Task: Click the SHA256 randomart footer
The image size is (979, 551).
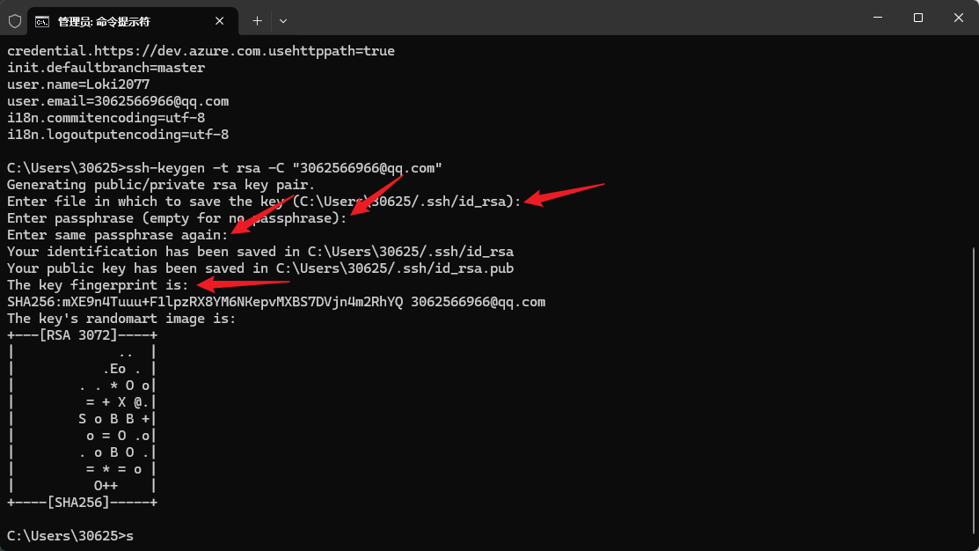Action: coord(82,503)
